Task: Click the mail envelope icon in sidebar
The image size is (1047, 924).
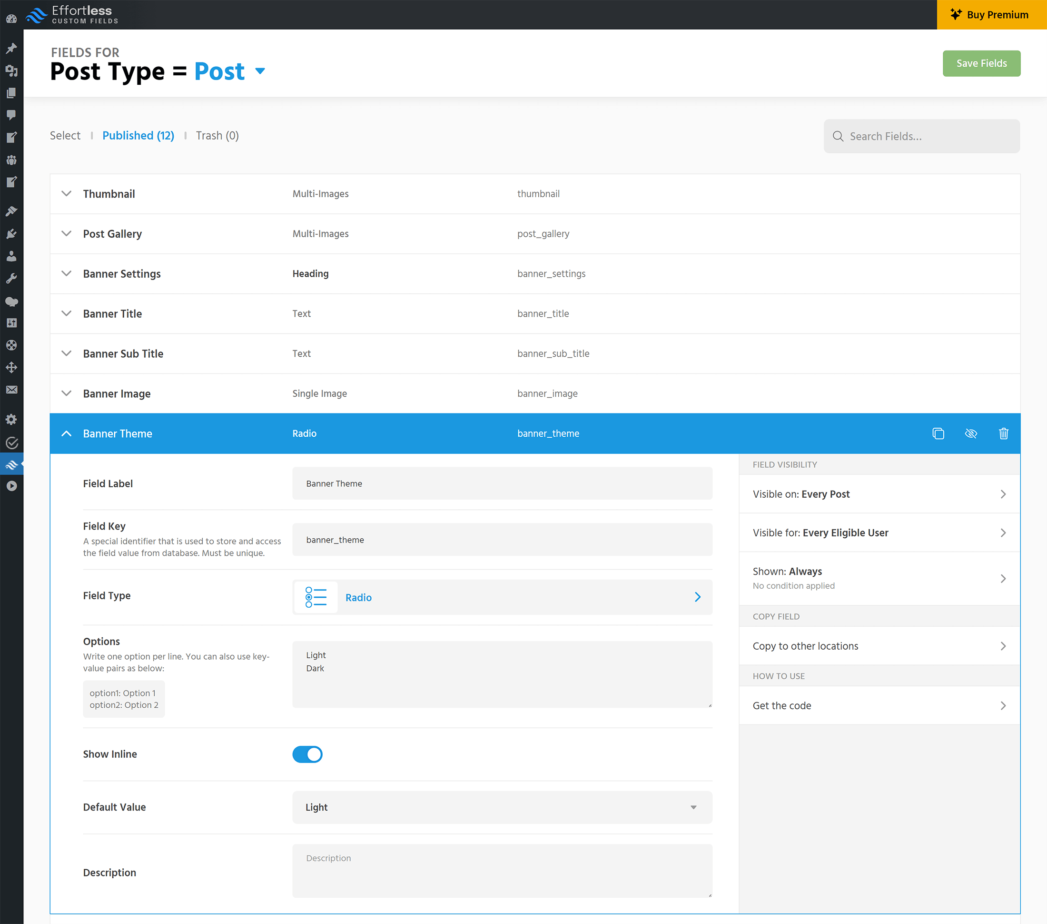Action: pyautogui.click(x=11, y=390)
